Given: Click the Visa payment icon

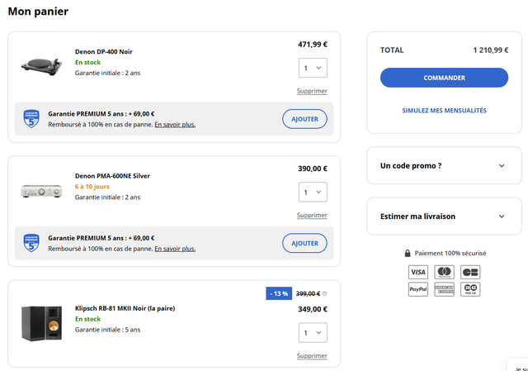Looking at the screenshot, I should click(x=418, y=272).
